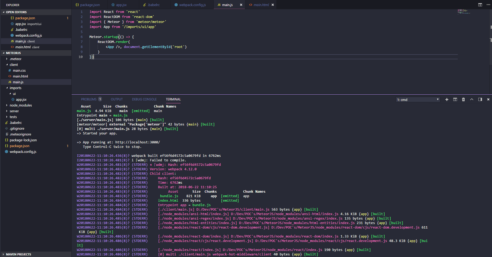Split the terminal panel
This screenshot has width=492, height=257.
455,99
